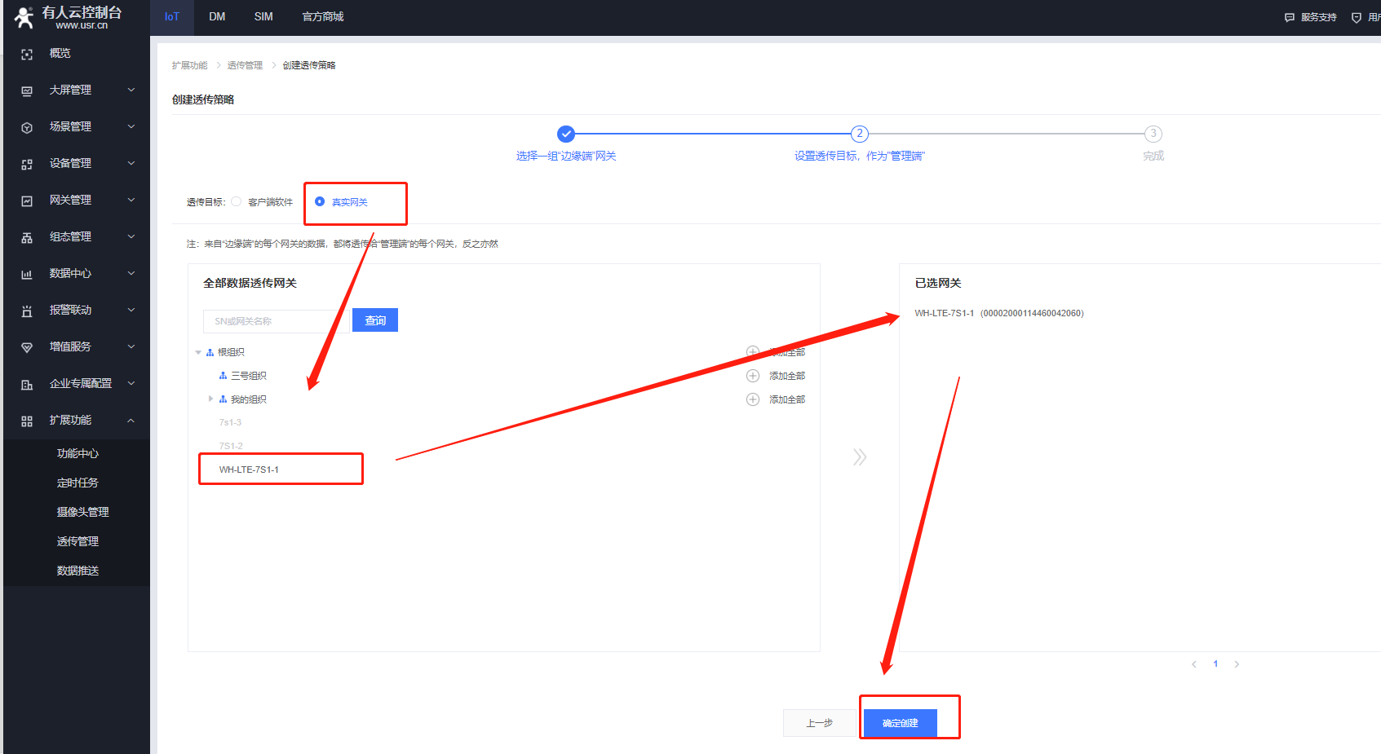Image resolution: width=1381 pixels, height=754 pixels.
Task: Open 数据推送 submenu item
Action: click(77, 571)
